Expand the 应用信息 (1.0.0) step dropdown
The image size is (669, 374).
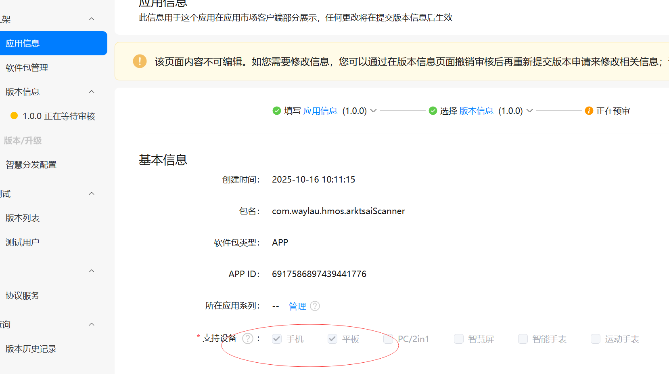pos(373,111)
